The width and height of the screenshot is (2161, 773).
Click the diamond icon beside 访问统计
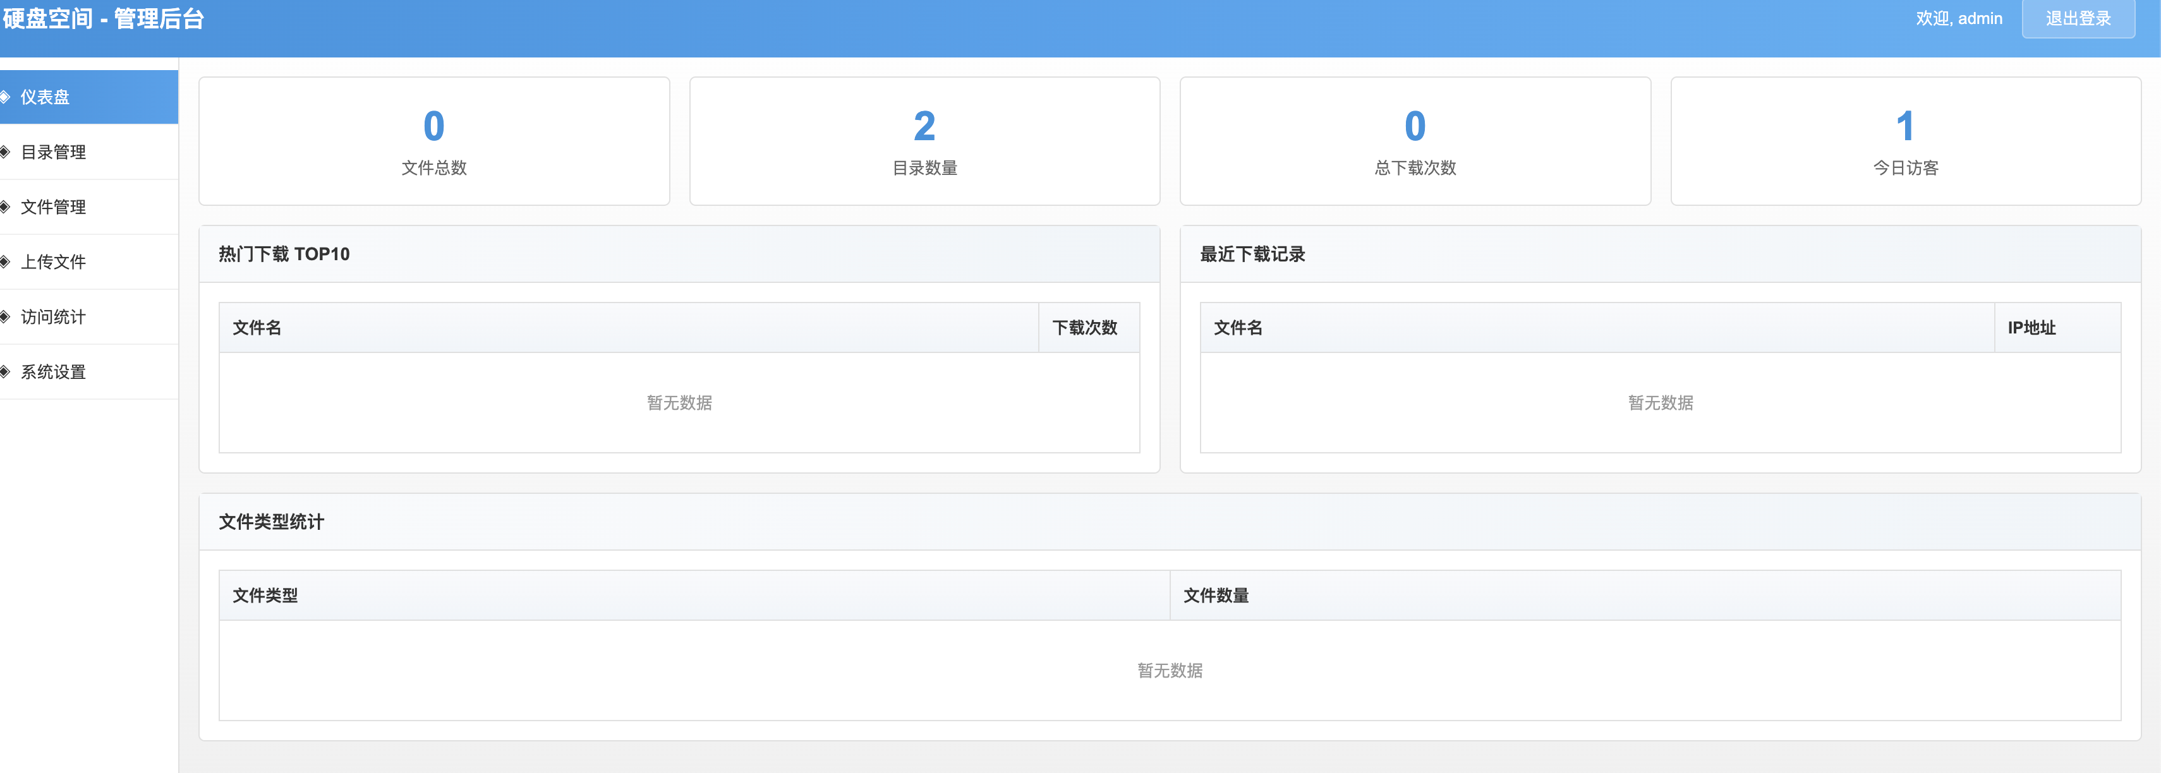pyautogui.click(x=6, y=316)
